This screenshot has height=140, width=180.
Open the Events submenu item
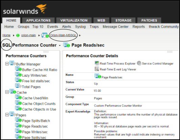pyautogui.click(x=53, y=27)
